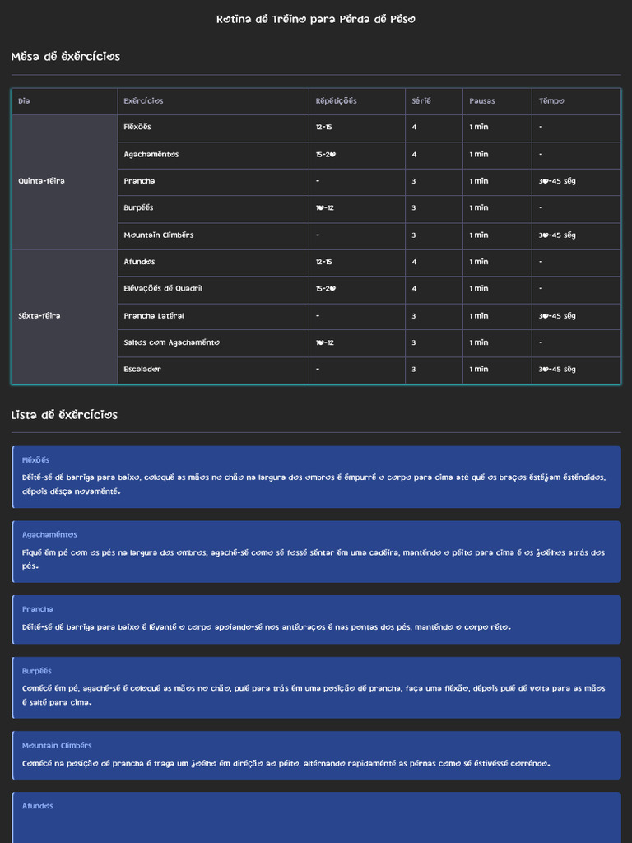This screenshot has width=632, height=843.
Task: Click the Agachamentos description starting Fique em pé
Action: click(x=314, y=559)
